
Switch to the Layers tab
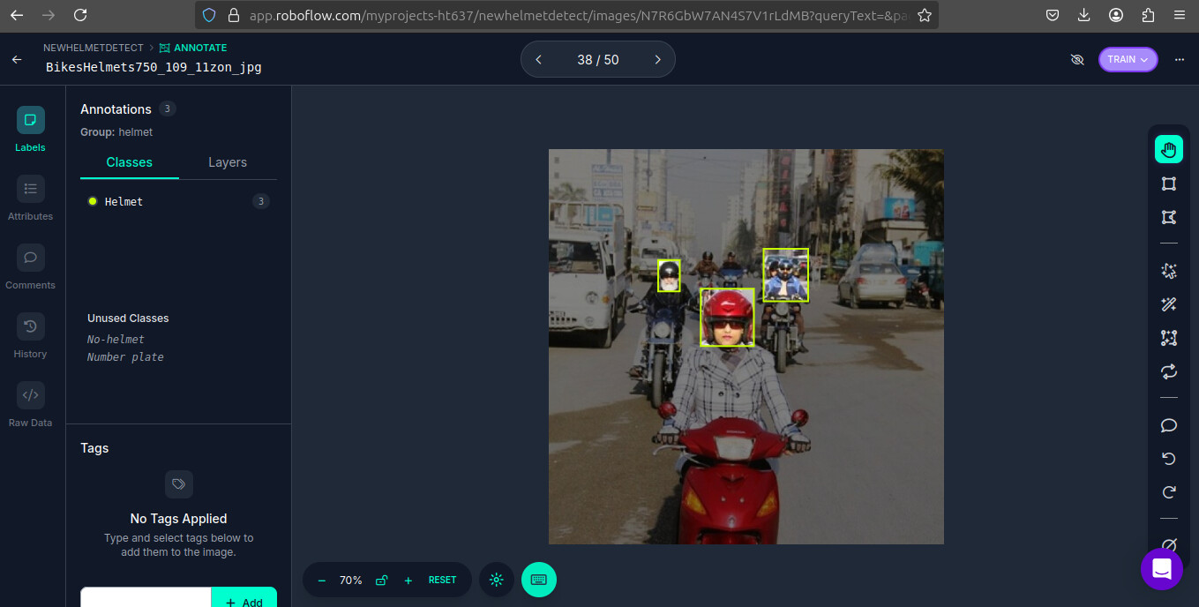pyautogui.click(x=228, y=162)
